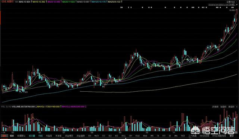Click the yellow MA10:13.362 label
The image size is (239, 139).
tap(39, 2)
